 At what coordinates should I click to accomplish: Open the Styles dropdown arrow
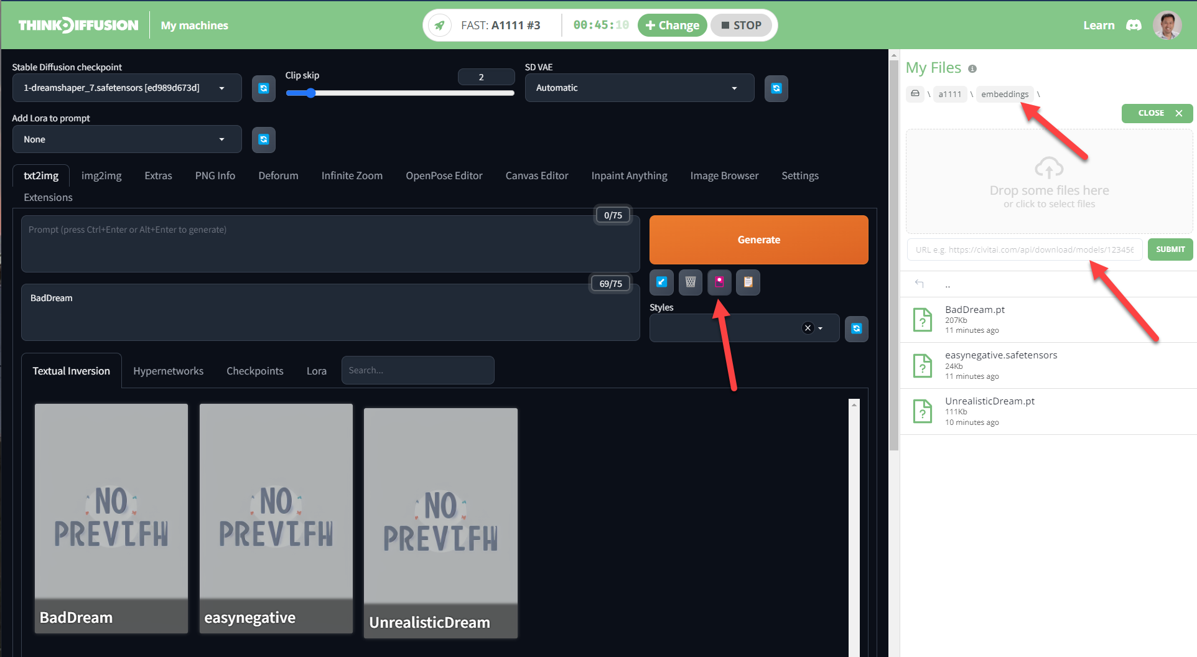820,328
